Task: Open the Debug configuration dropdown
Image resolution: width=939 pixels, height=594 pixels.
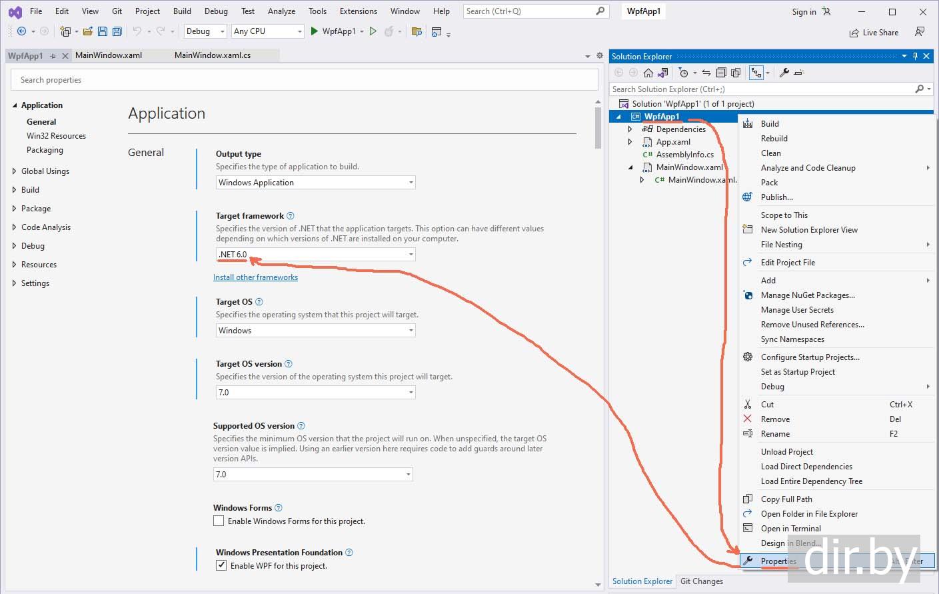Action: tap(206, 31)
